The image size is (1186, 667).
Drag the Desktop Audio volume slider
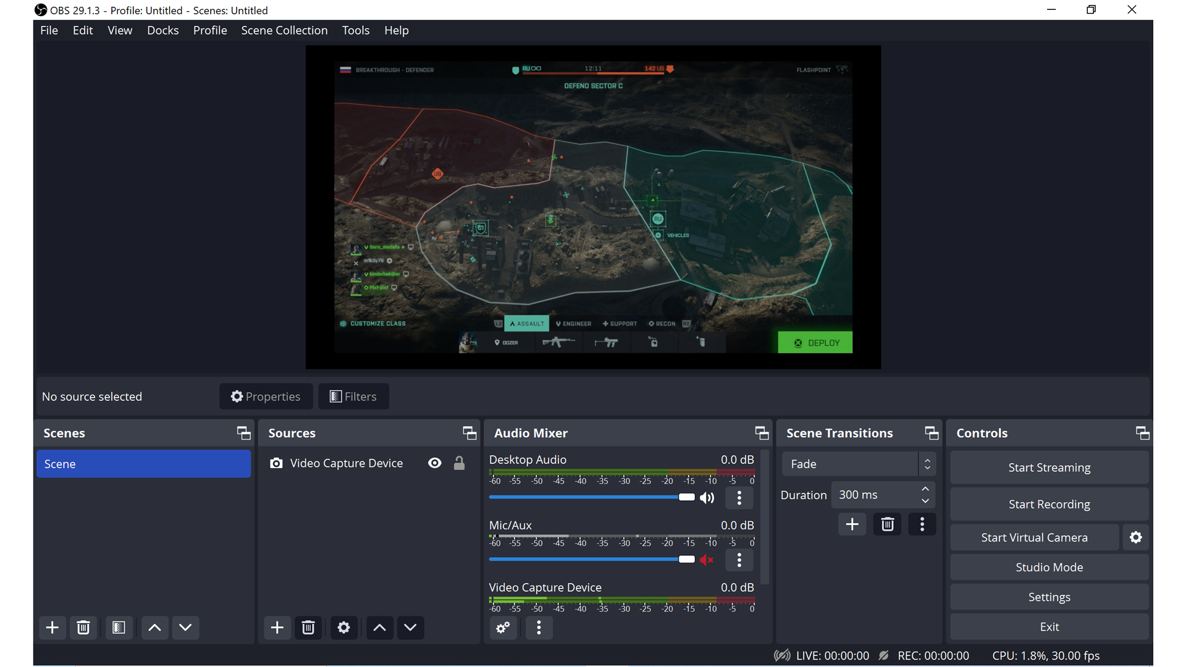pos(686,497)
